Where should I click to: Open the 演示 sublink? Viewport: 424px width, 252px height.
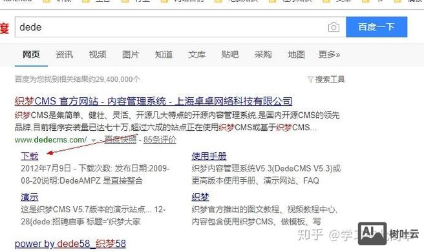coord(30,197)
